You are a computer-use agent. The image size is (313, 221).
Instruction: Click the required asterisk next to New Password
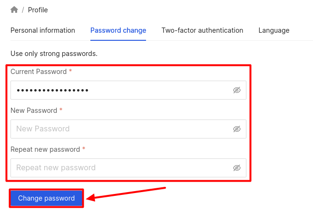click(x=60, y=110)
